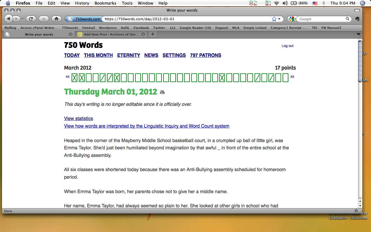Open the Bookmarks menu
The image size is (371, 232).
tap(106, 3)
